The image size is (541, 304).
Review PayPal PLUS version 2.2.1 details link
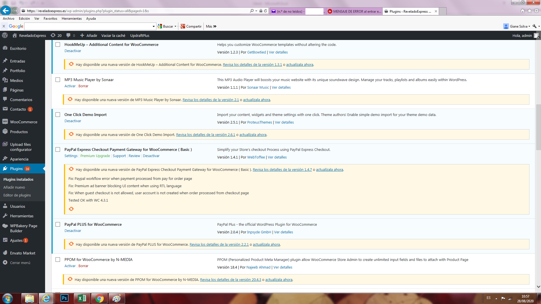click(x=219, y=245)
